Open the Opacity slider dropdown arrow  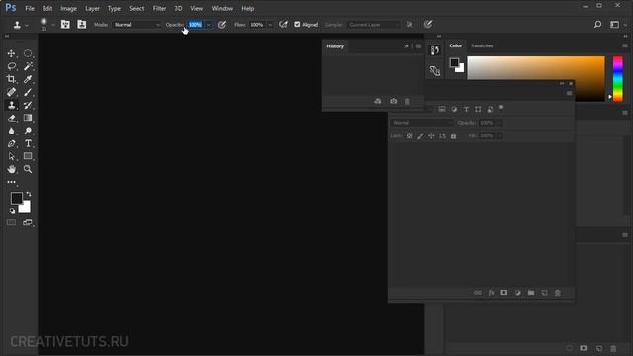208,25
